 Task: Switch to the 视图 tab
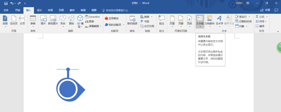tap(94, 10)
